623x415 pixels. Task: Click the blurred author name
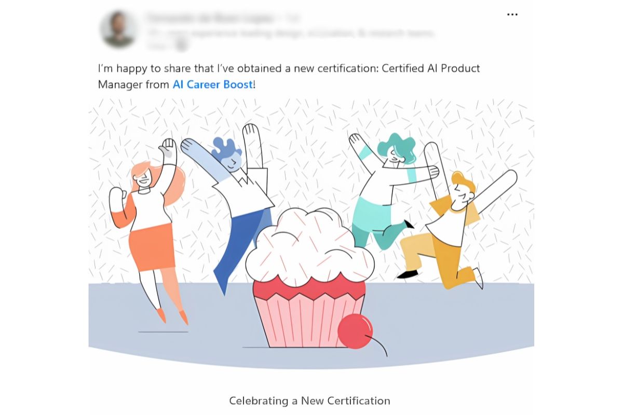coord(210,19)
